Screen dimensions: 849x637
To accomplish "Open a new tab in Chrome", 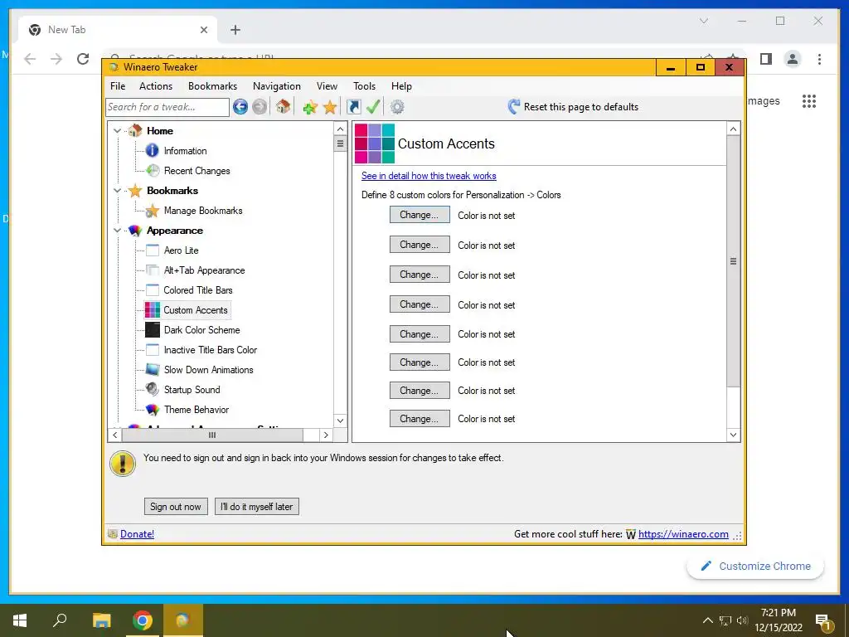I will tap(235, 30).
